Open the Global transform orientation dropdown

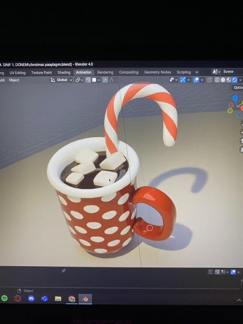(x=61, y=80)
